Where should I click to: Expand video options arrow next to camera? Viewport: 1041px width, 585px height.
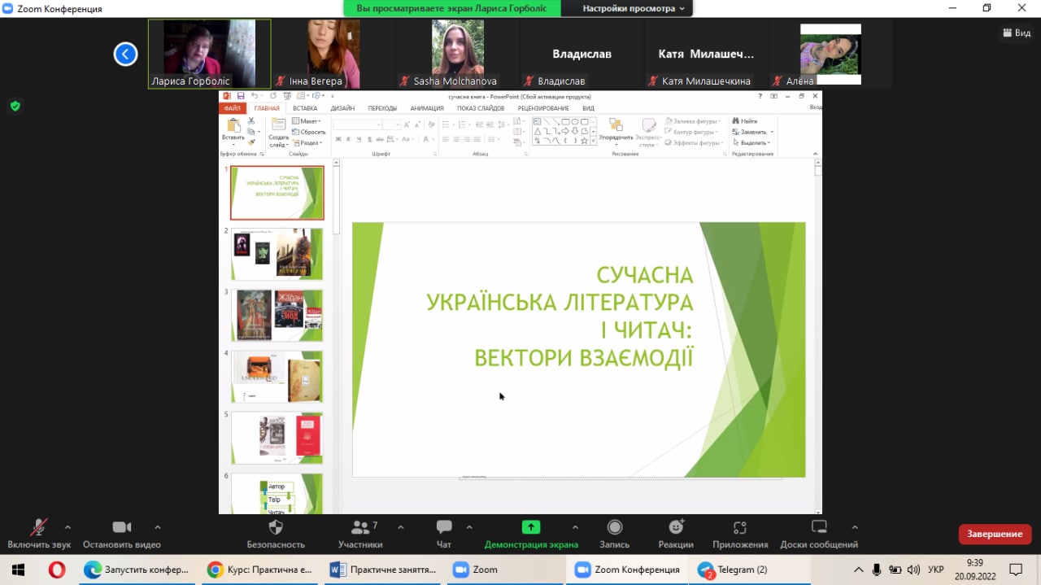coord(158,526)
